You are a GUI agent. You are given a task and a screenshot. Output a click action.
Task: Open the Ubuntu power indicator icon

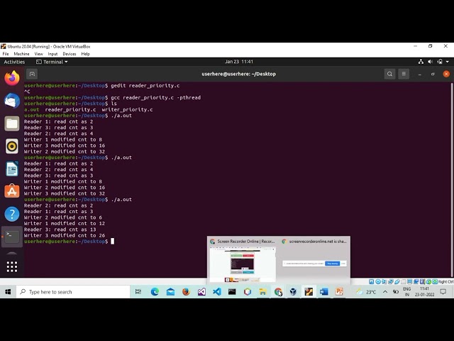click(440, 62)
